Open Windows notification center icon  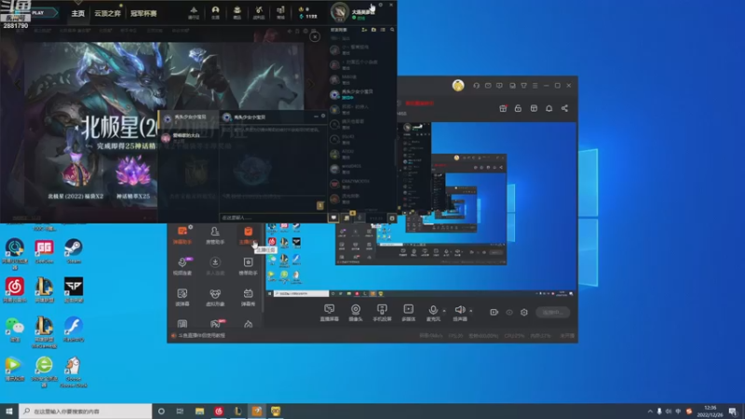(733, 412)
